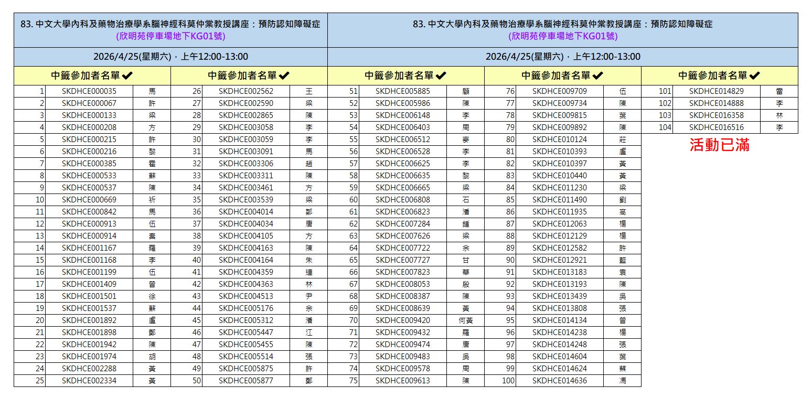Screen dimensions: 812x398
Task: Select the right 2026/4/25 date header
Action: coord(562,57)
